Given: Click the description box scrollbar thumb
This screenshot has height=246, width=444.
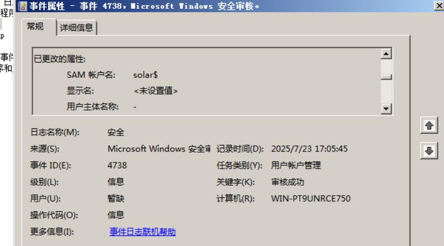Looking at the screenshot, I should click(x=386, y=77).
